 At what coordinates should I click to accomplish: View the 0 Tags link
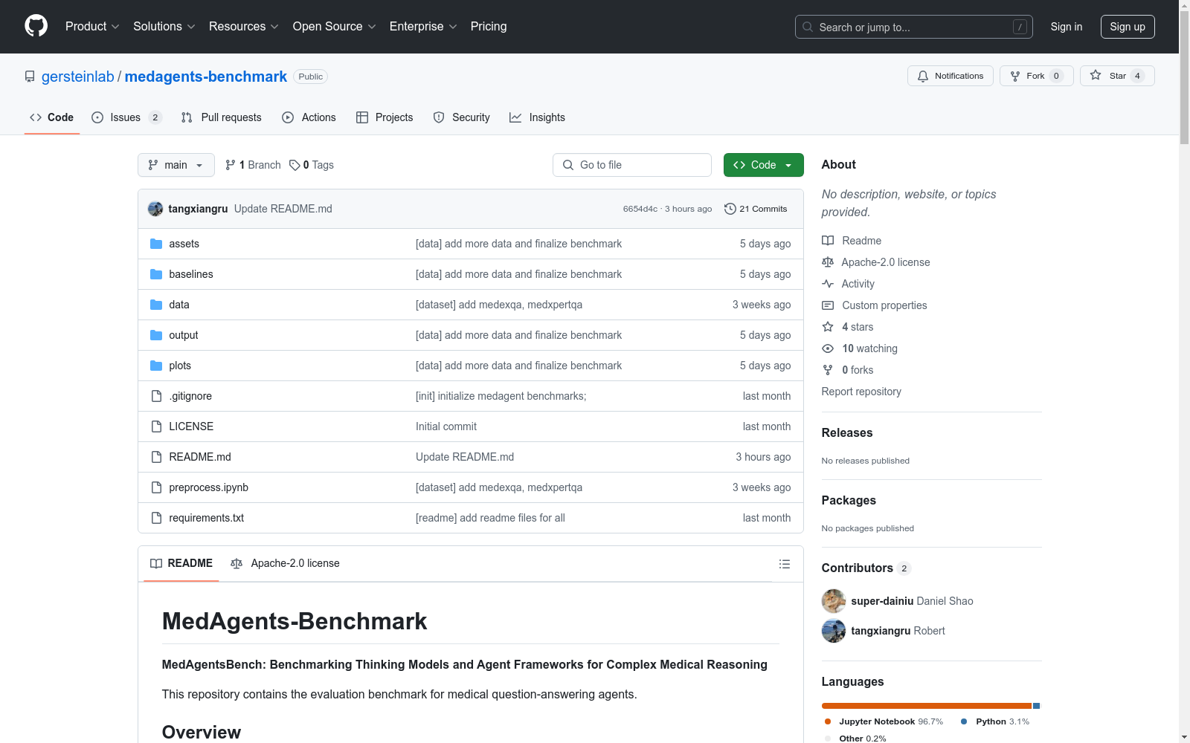coord(312,165)
